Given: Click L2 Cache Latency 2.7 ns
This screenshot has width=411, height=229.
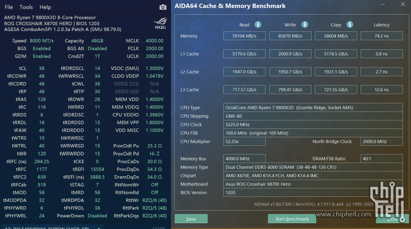Looking at the screenshot, I should pos(382,72).
